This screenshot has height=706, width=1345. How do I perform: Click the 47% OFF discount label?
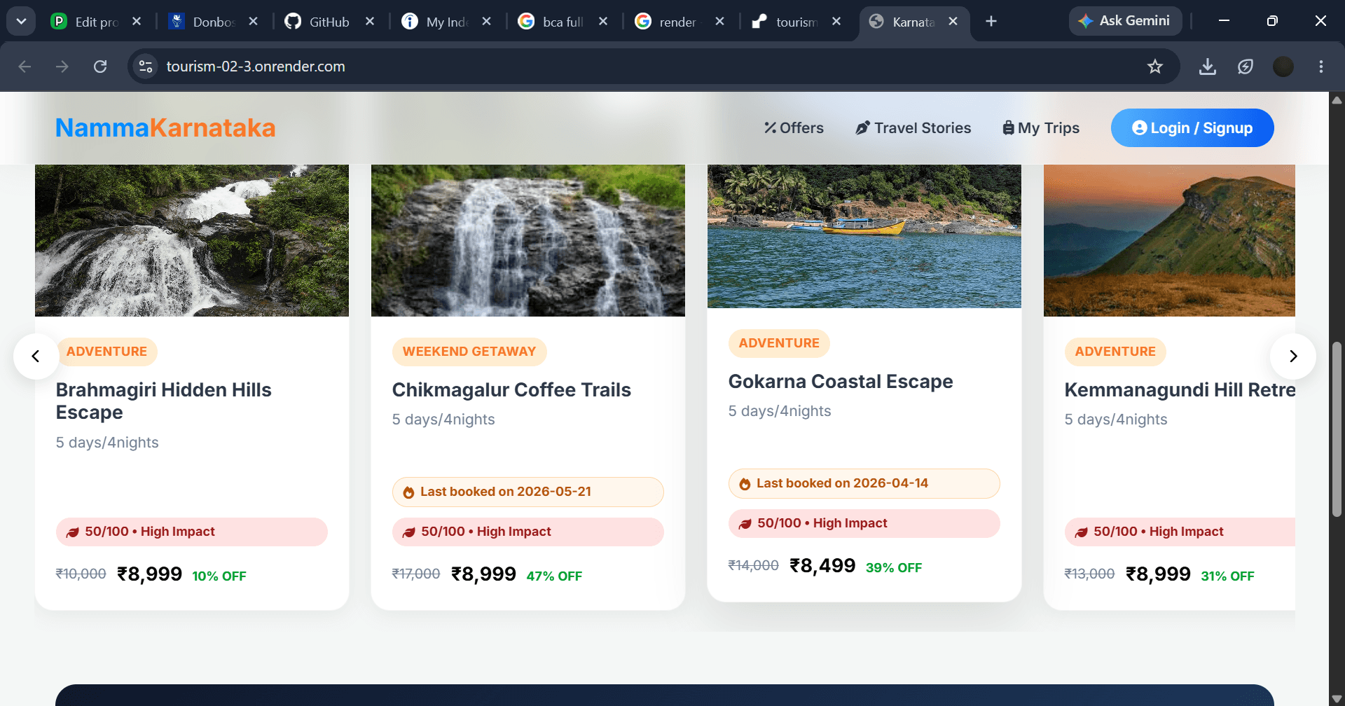(x=554, y=576)
